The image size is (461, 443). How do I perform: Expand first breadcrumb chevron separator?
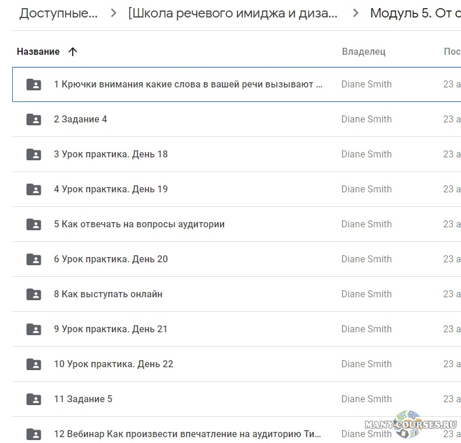coord(113,13)
